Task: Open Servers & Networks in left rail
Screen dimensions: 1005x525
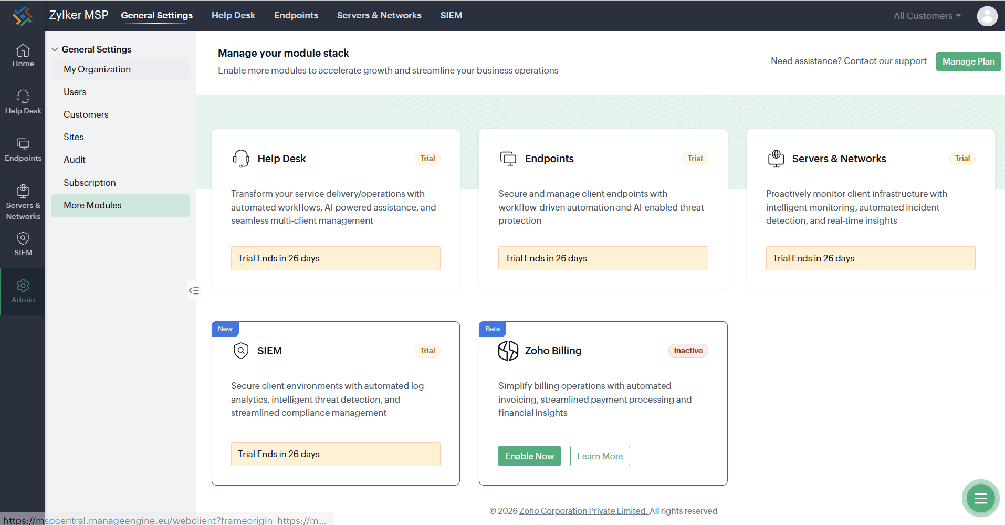Action: click(23, 202)
